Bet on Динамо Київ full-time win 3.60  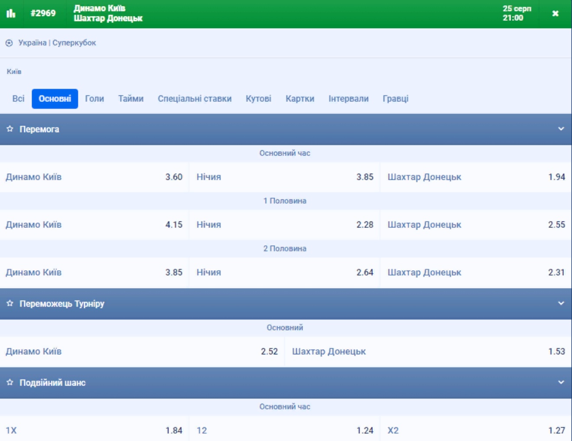click(x=94, y=177)
